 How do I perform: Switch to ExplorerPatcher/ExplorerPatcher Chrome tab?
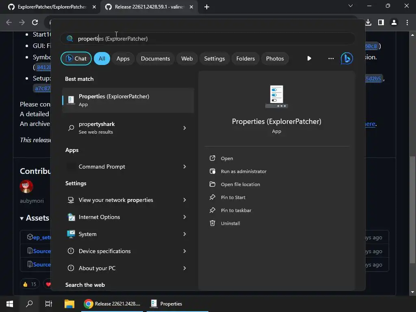(x=52, y=7)
